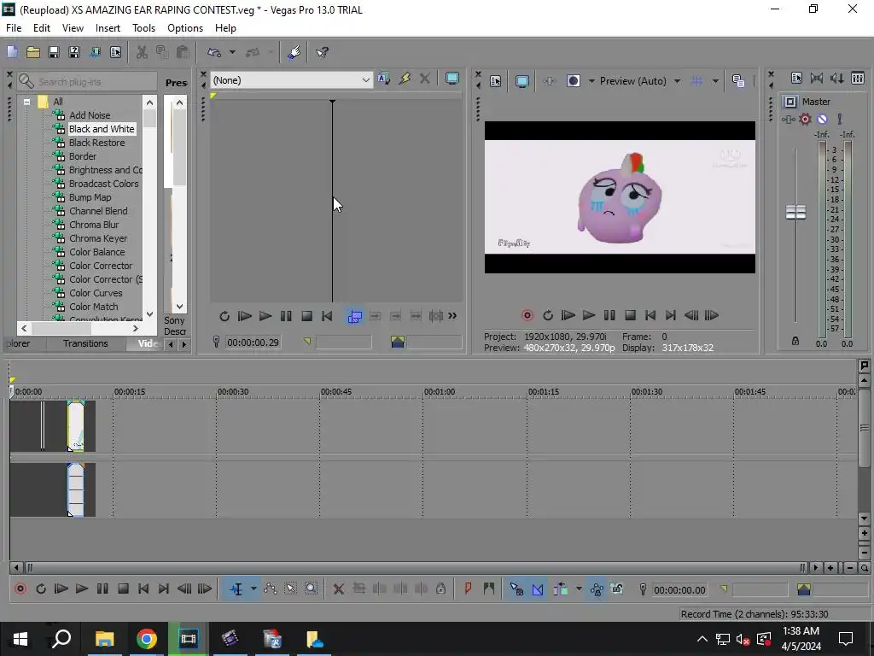Click the Undo arrow icon
This screenshot has width=874, height=656.
pos(214,52)
